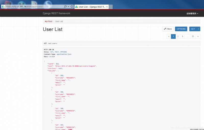Screen dimensions: 204x130
Task: Click the refresh icon in address bar
Action: (72, 6)
